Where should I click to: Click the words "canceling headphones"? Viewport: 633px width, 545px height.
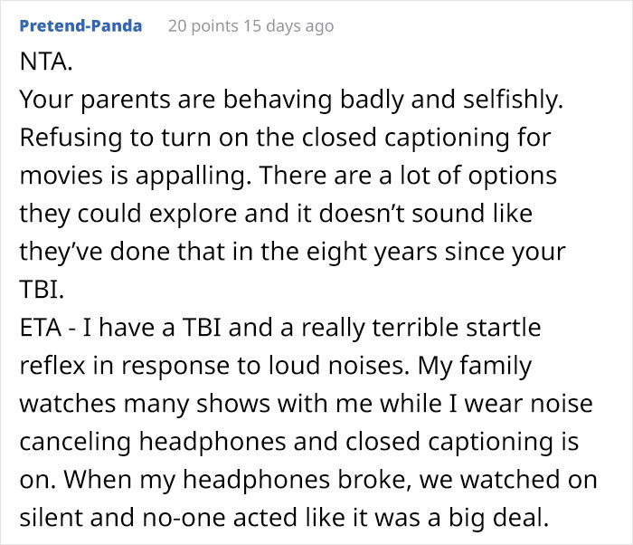pos(153,442)
